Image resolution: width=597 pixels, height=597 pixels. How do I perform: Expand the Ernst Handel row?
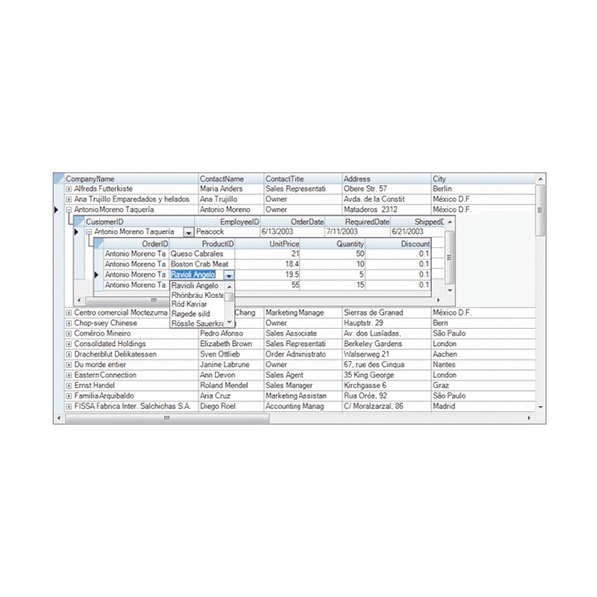click(x=69, y=384)
